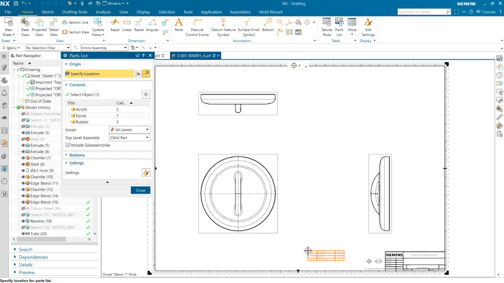Toggle visibility checkmark for Edge Blend (15)
The image size is (504, 283).
(88, 202)
